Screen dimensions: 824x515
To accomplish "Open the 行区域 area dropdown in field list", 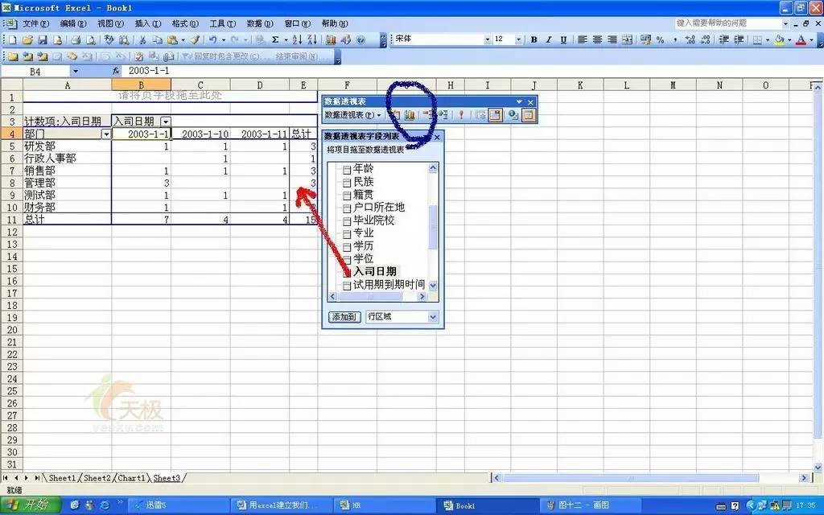I will pyautogui.click(x=434, y=316).
